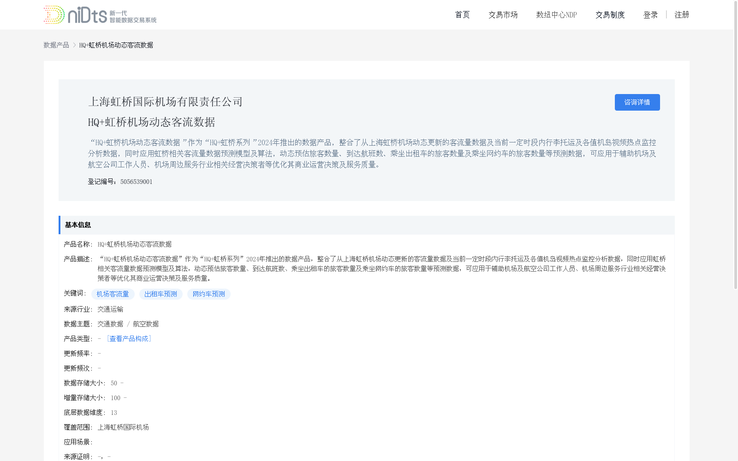Click the blue 咨询详情 consultation button
738x461 pixels.
tap(637, 102)
